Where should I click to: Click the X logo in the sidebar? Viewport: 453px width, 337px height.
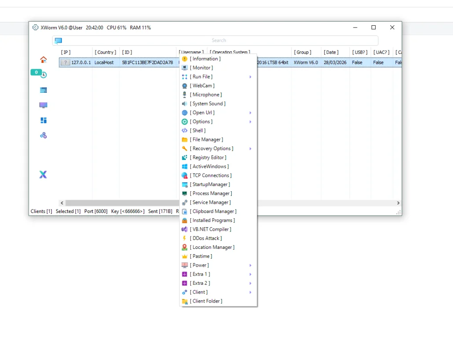43,174
